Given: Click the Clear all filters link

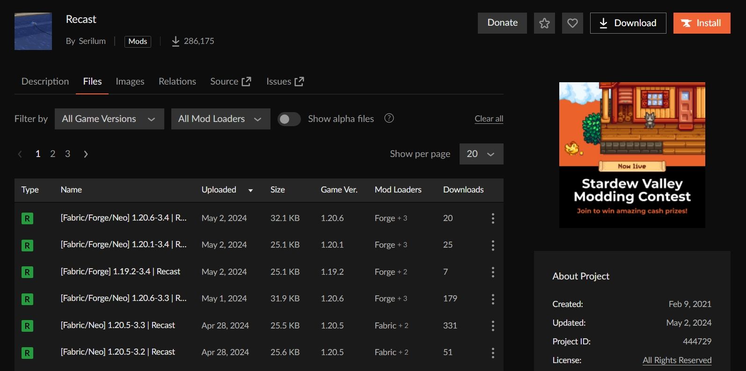Looking at the screenshot, I should coord(489,119).
